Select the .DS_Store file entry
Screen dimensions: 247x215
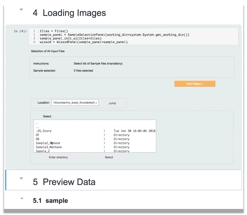click(44, 131)
